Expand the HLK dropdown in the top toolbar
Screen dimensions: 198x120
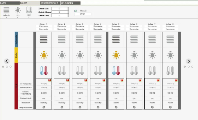pyautogui.click(x=29, y=17)
